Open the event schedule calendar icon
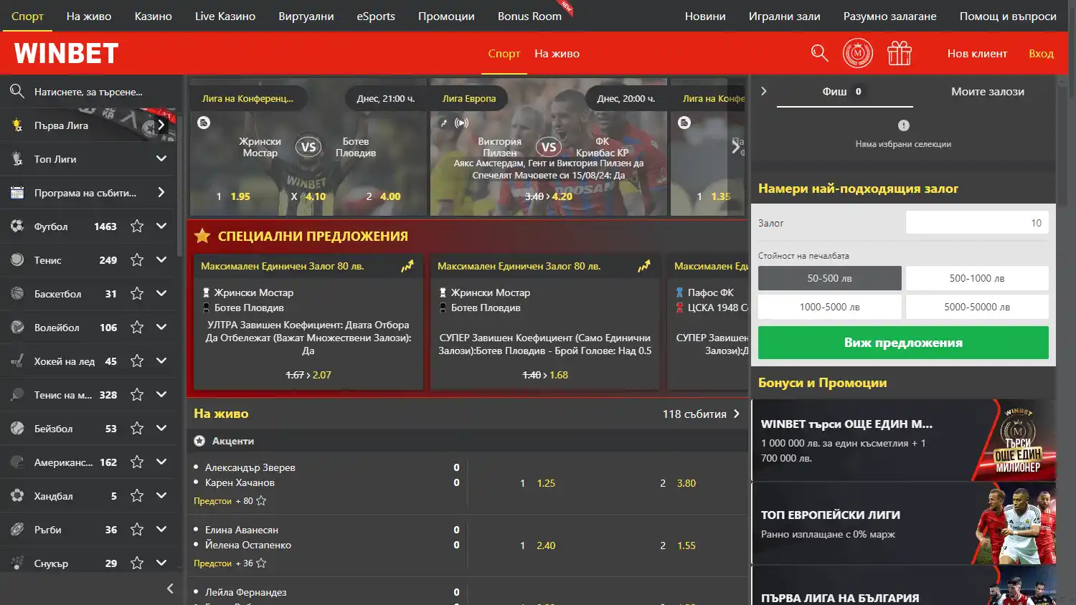 [x=17, y=193]
